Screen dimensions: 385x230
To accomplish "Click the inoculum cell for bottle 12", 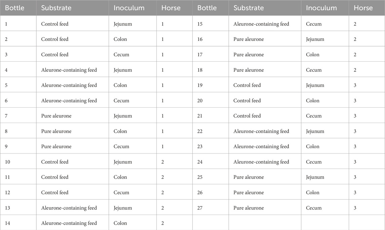I will pyautogui.click(x=121, y=192).
